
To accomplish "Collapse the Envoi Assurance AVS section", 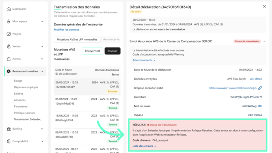I will [264, 41].
